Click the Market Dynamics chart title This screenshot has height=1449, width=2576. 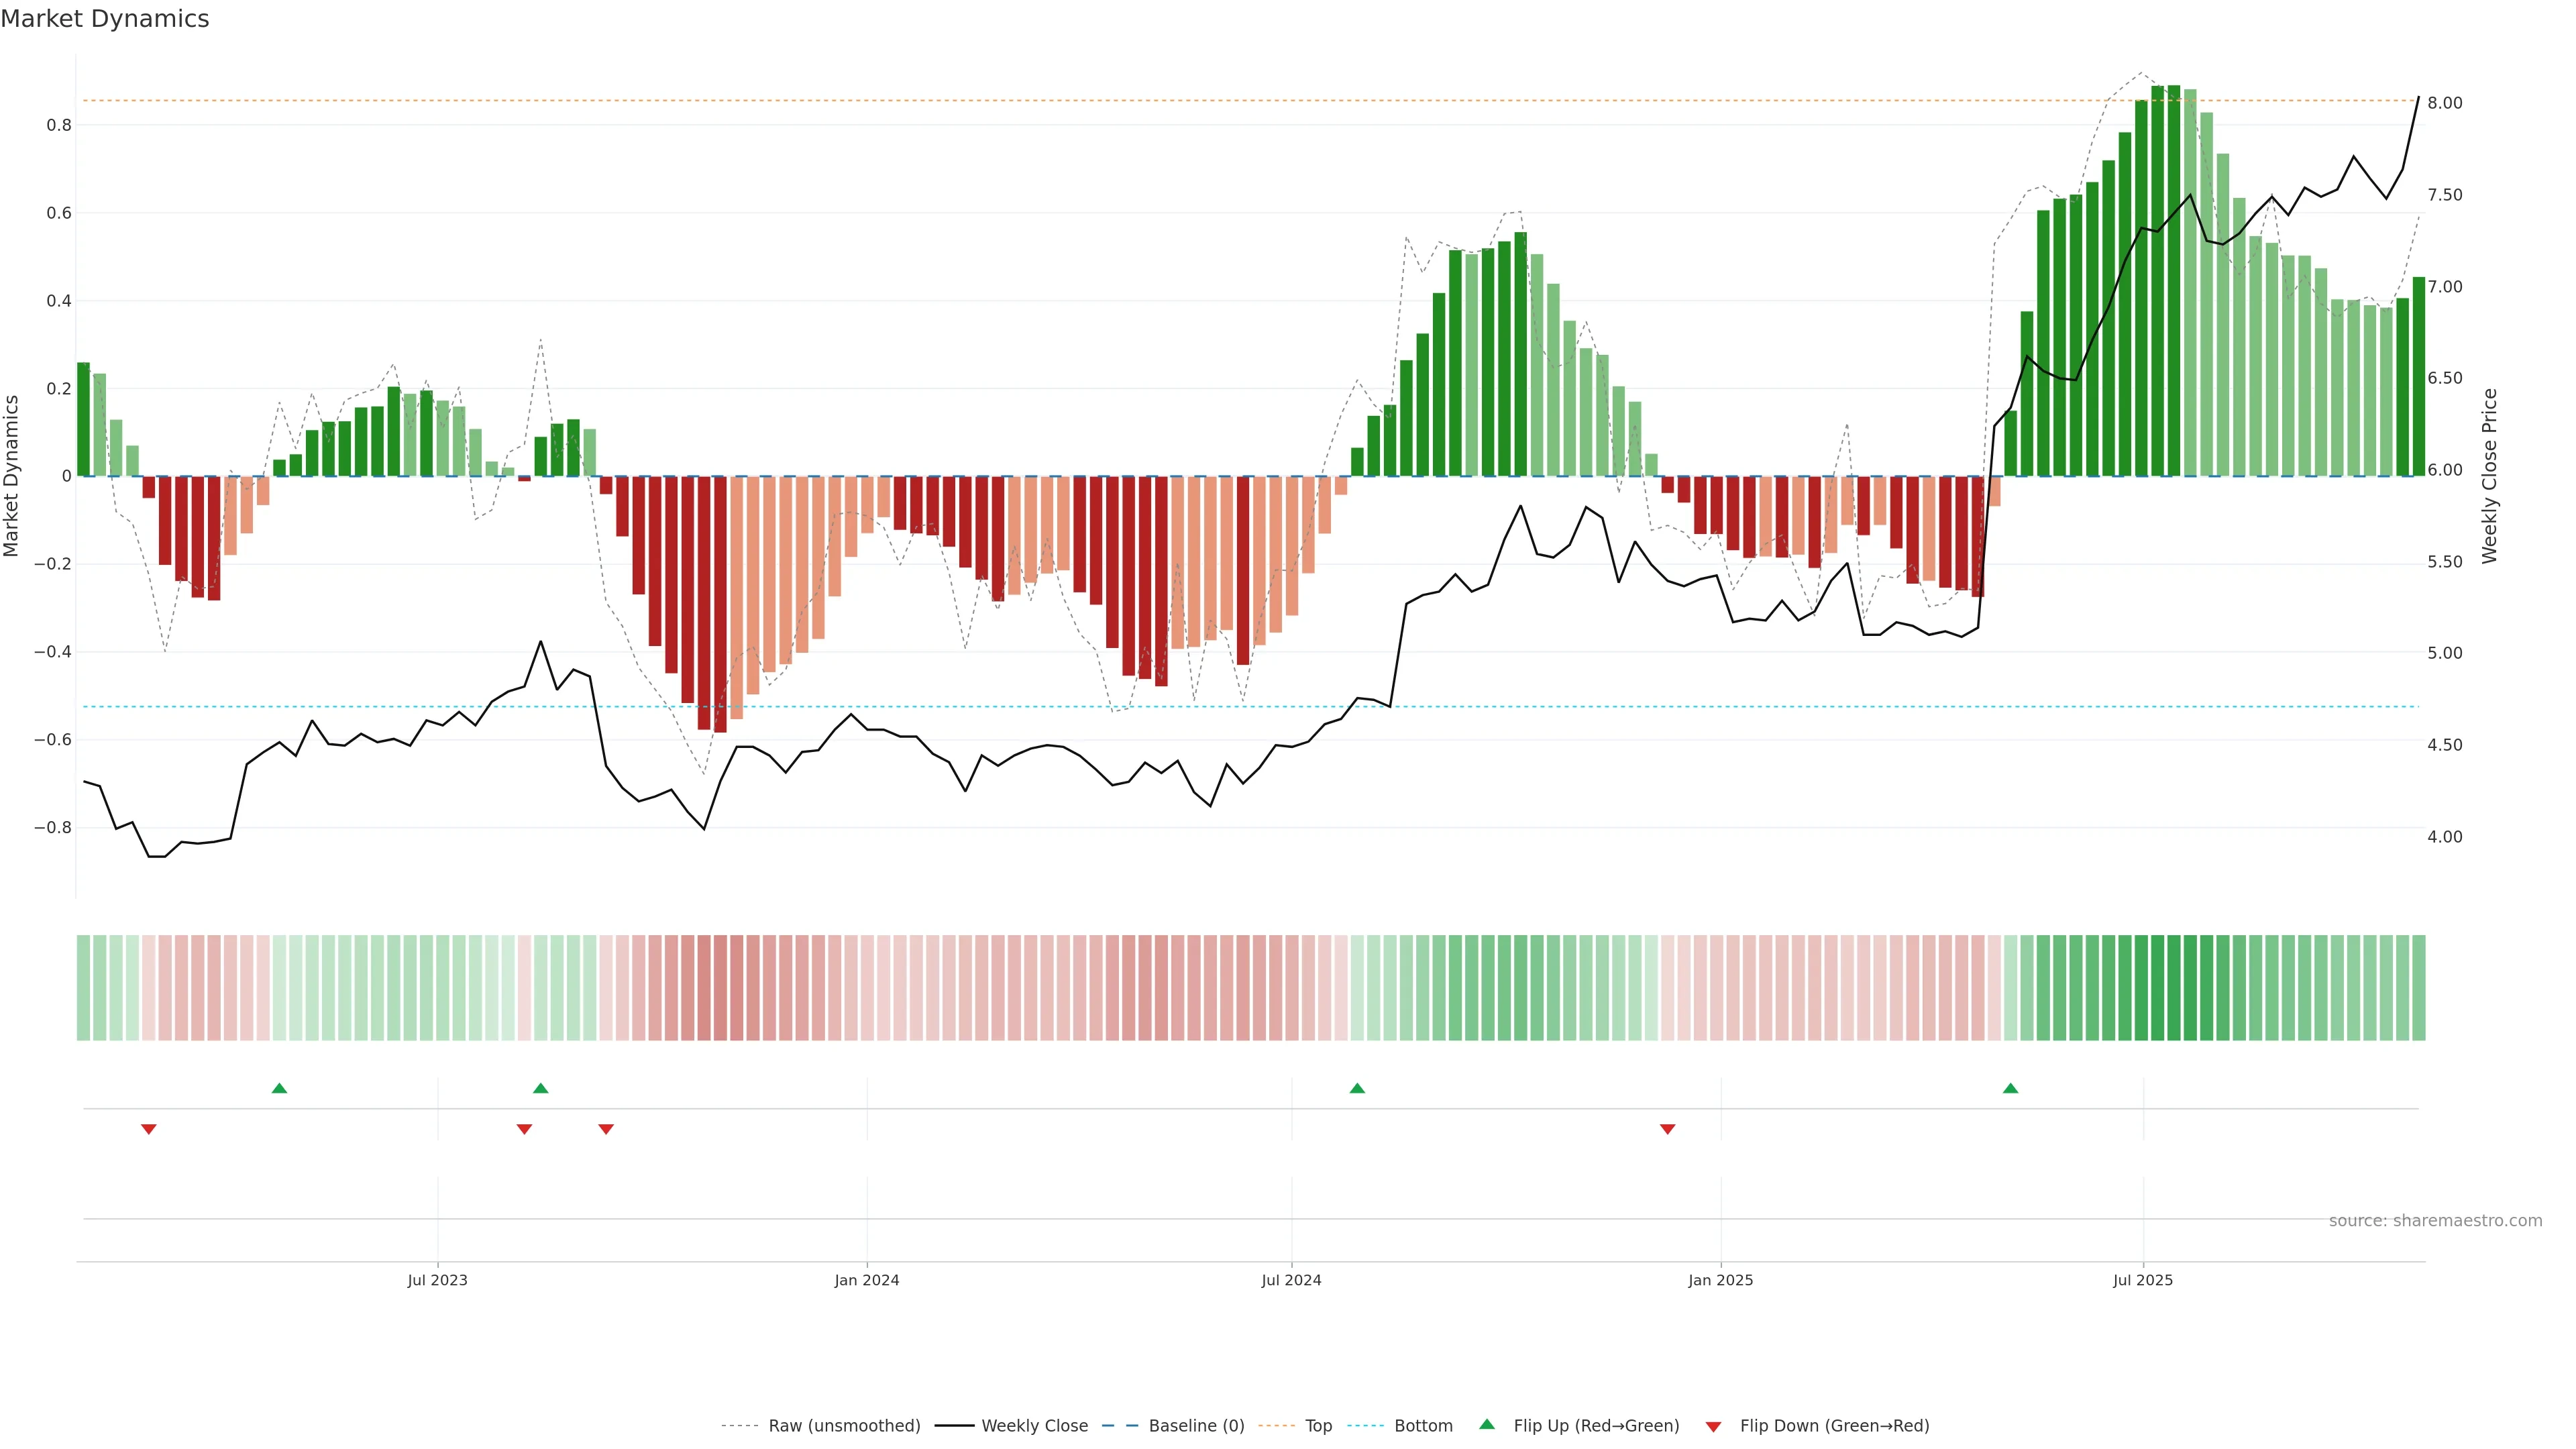105,19
